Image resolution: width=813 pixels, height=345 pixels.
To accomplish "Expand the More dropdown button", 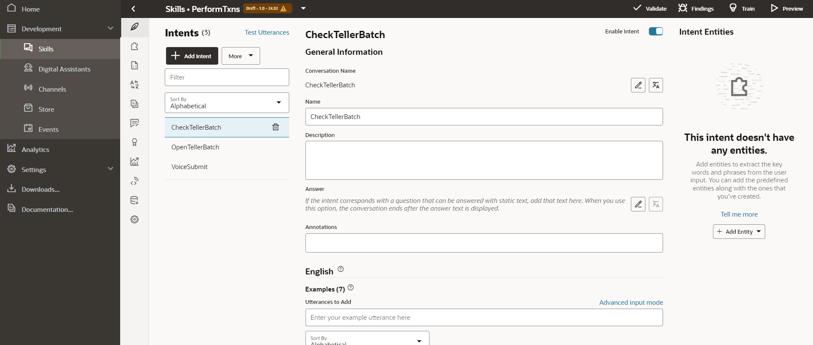I will (x=240, y=56).
